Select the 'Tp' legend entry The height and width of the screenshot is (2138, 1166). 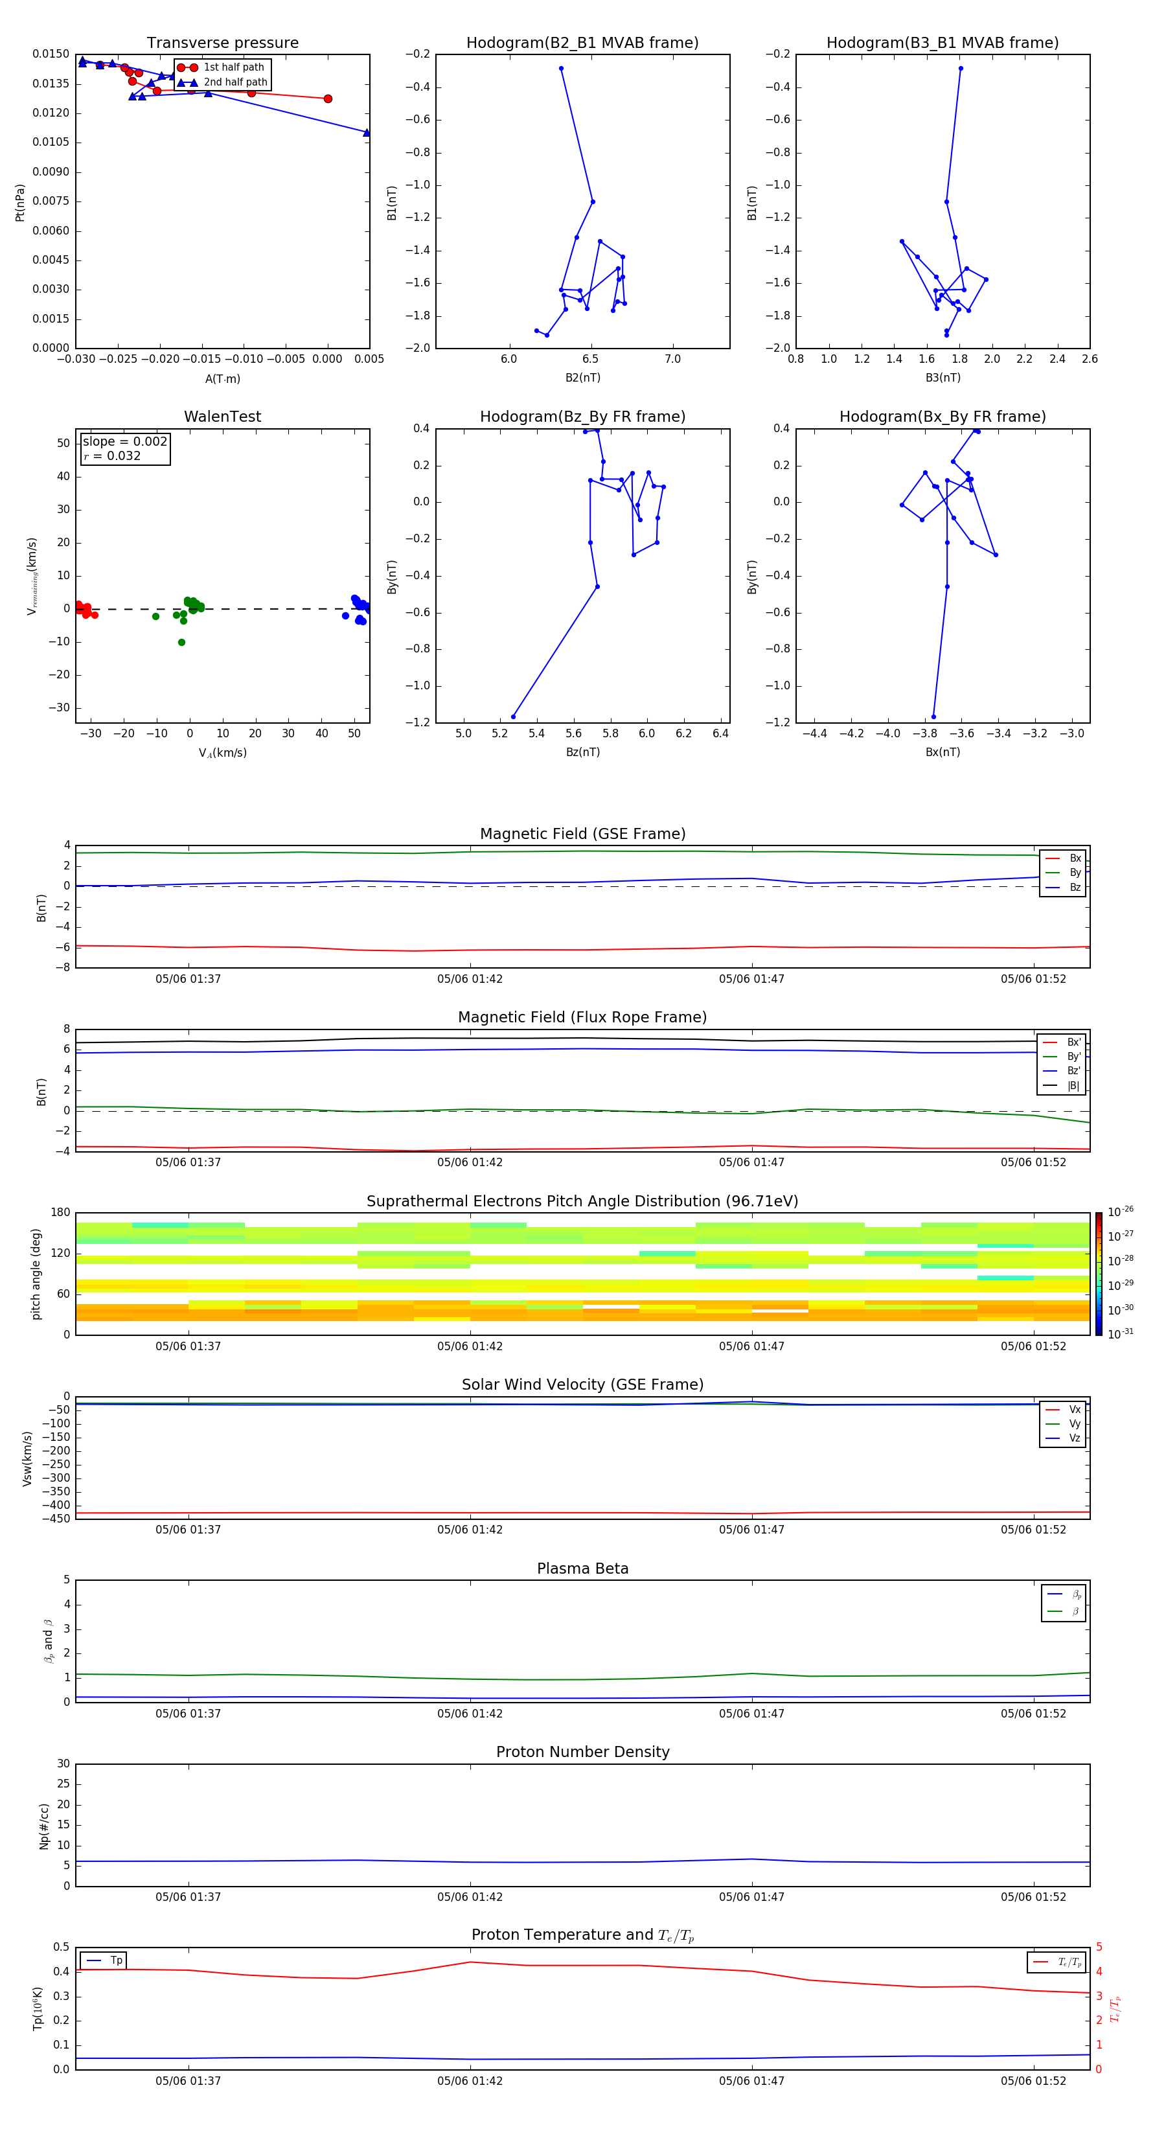(104, 1960)
